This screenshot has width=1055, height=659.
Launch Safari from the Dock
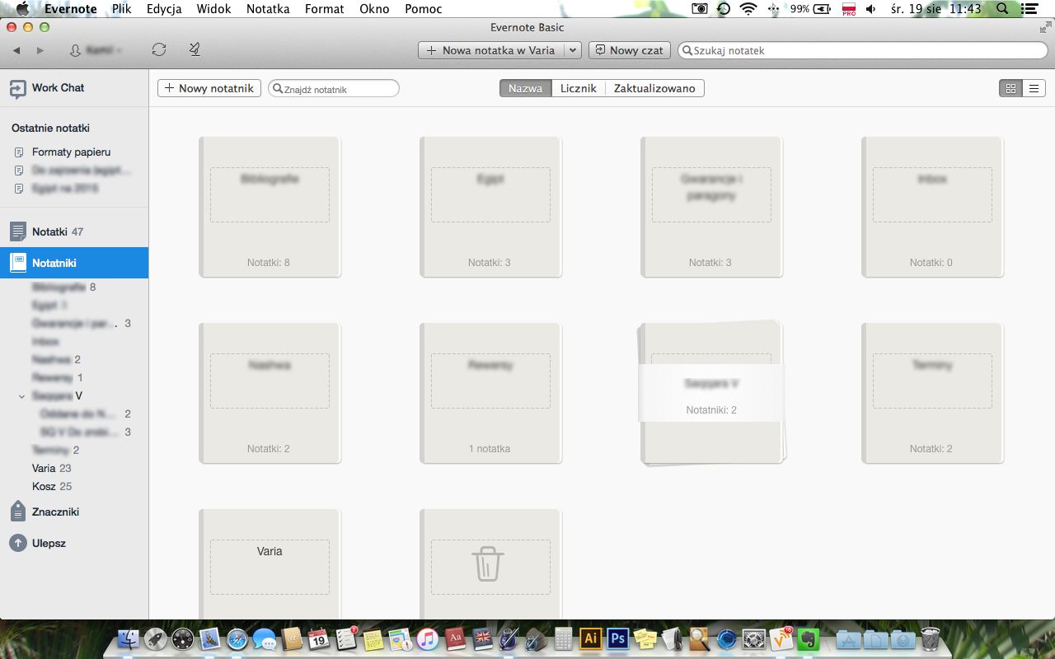237,639
